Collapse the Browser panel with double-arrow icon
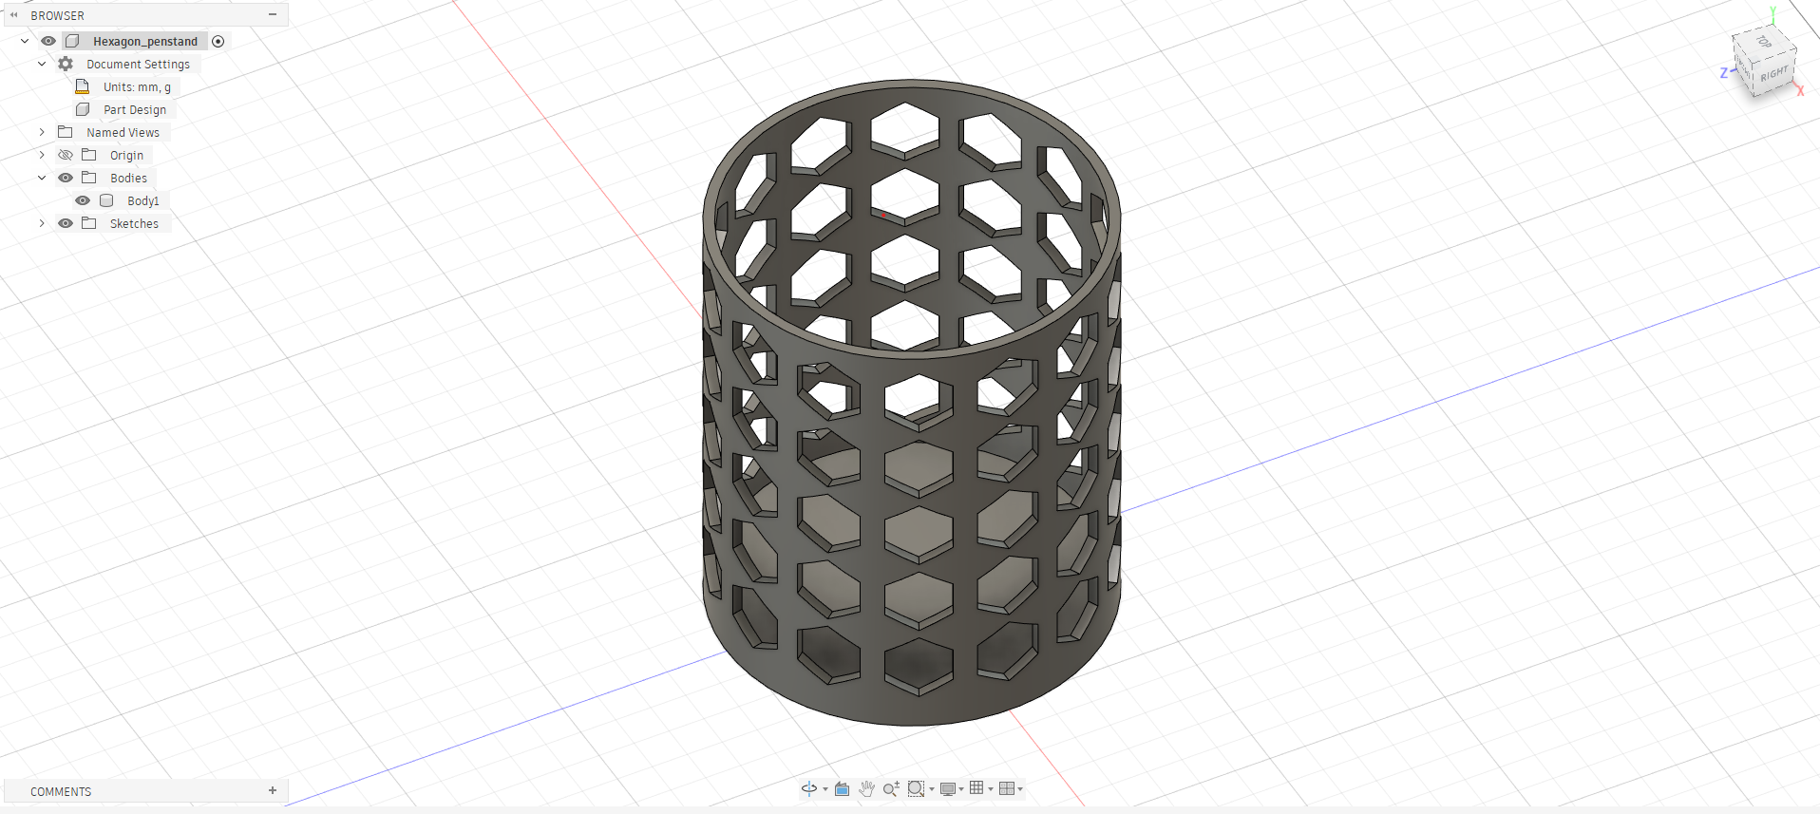The width and height of the screenshot is (1820, 814). pos(14,15)
